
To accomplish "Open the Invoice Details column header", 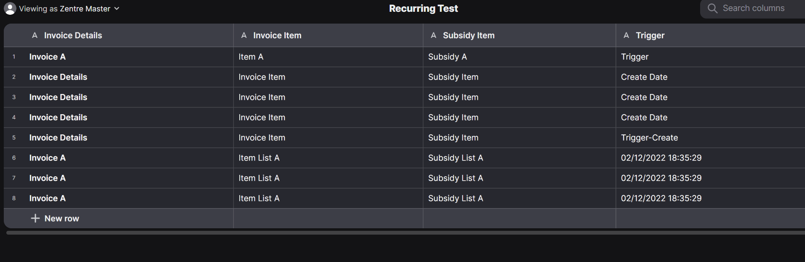I will pyautogui.click(x=119, y=35).
